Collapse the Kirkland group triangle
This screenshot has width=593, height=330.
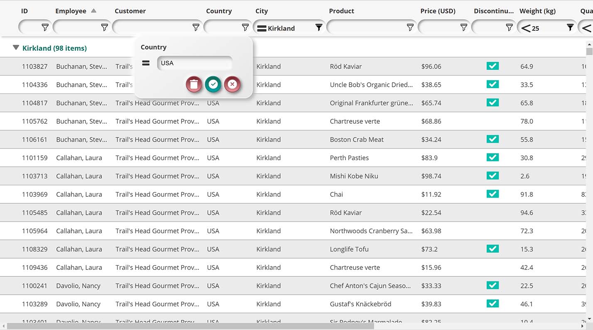coord(16,48)
